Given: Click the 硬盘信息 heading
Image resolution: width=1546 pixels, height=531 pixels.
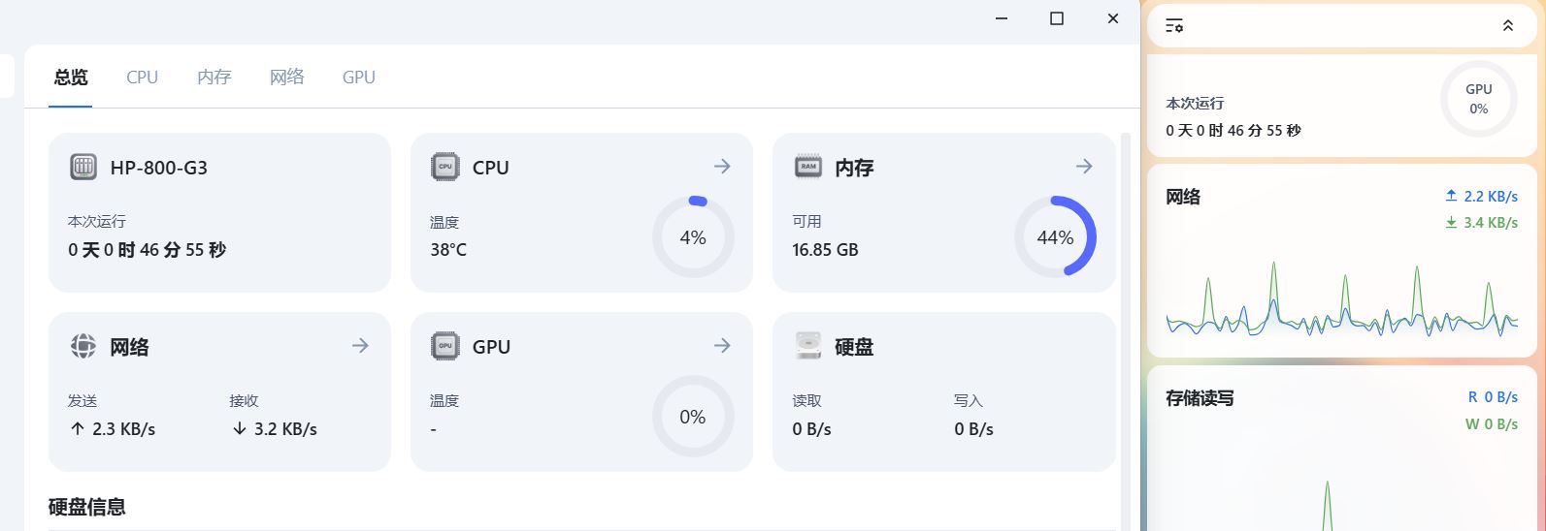Looking at the screenshot, I should (87, 507).
